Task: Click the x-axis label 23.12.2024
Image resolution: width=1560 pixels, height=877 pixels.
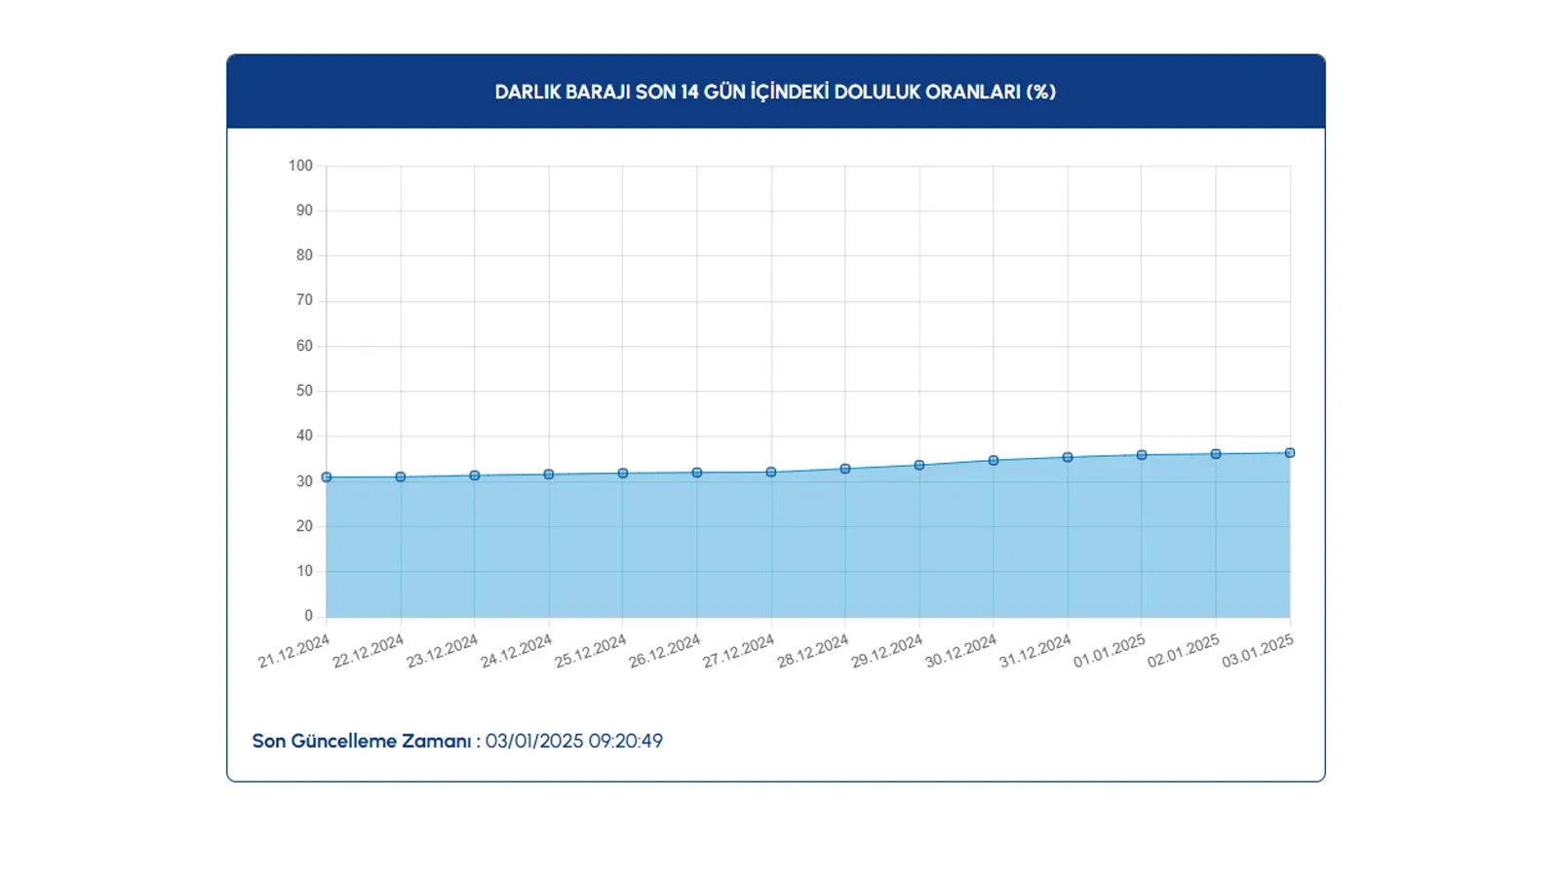Action: click(x=442, y=651)
